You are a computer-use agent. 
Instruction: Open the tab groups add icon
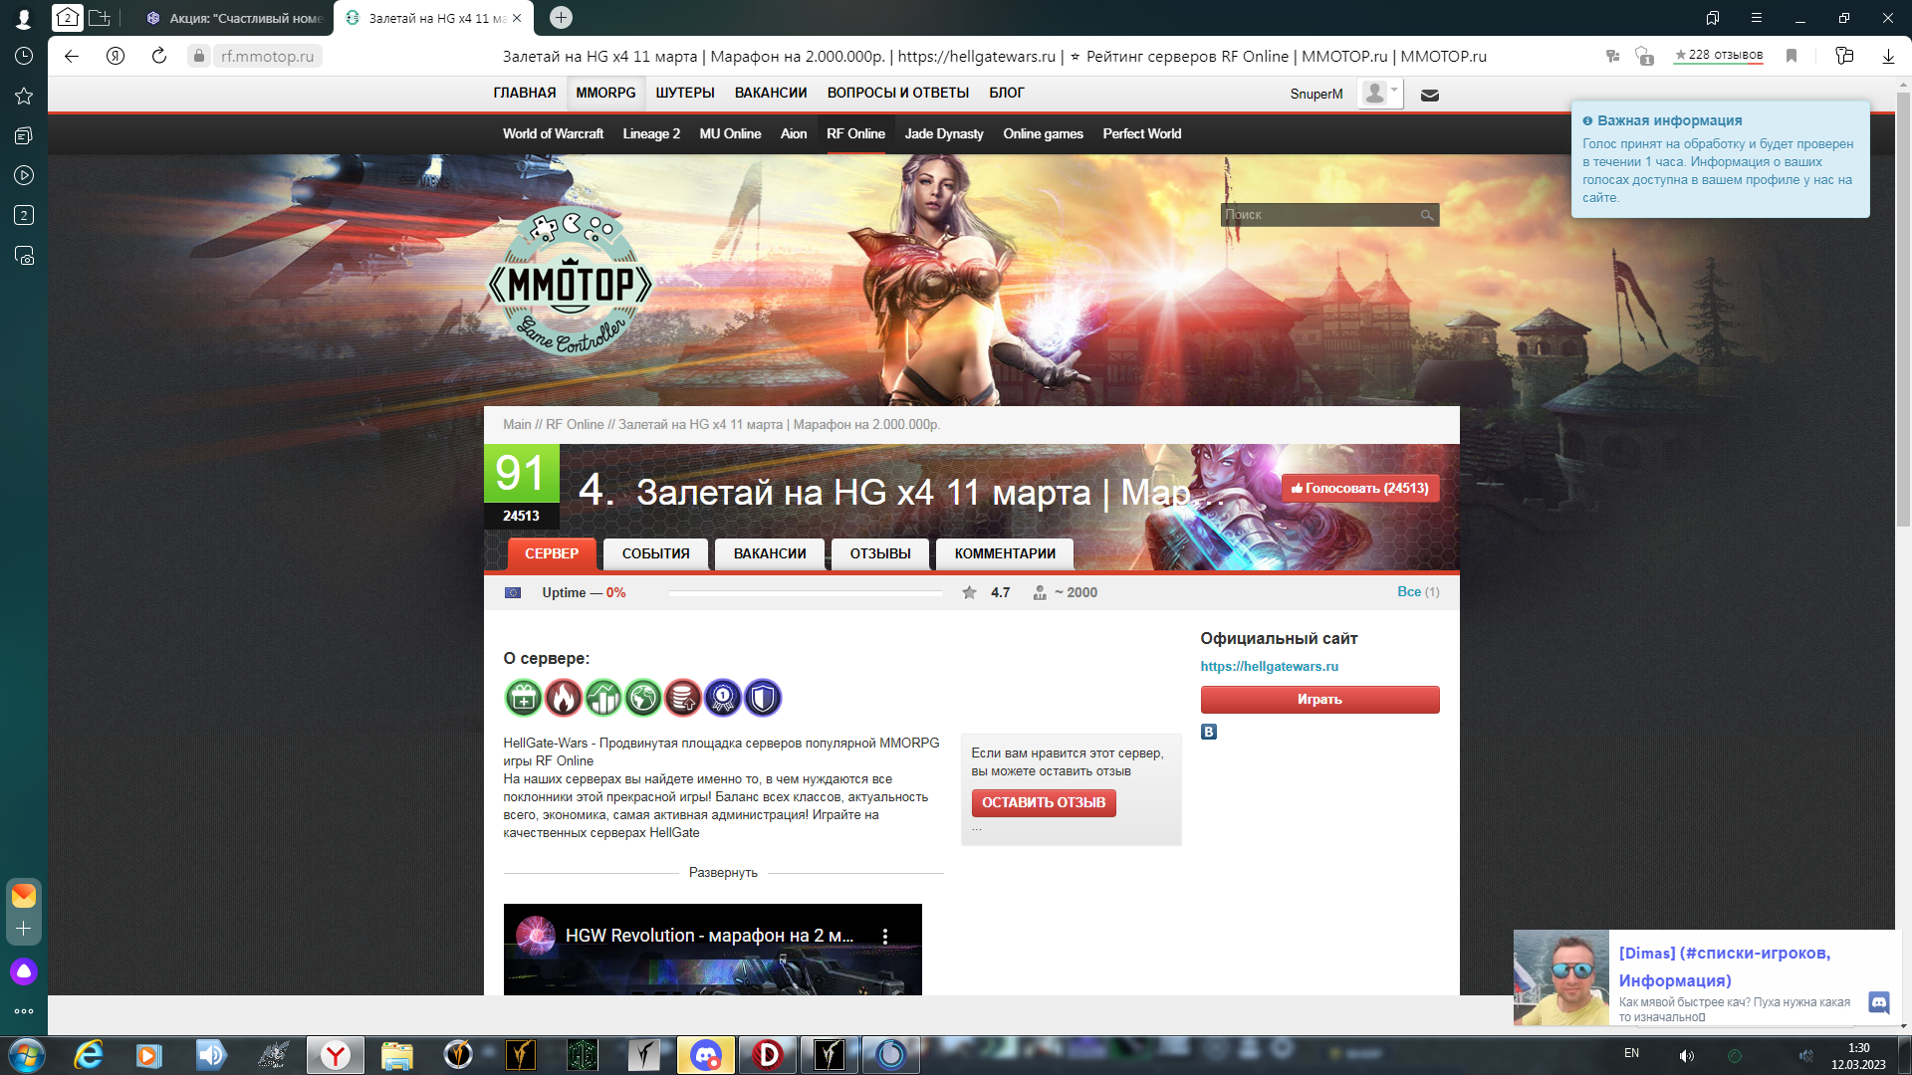coord(100,17)
